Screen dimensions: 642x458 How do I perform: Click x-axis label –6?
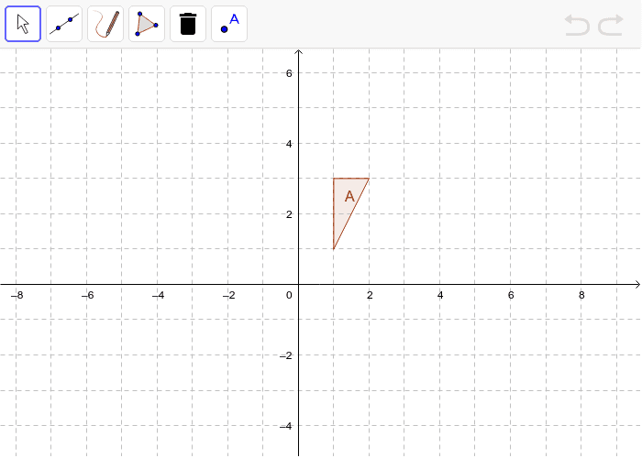88,295
